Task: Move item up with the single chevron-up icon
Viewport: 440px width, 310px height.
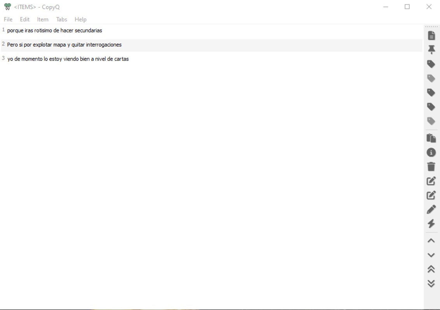Action: pos(431,241)
